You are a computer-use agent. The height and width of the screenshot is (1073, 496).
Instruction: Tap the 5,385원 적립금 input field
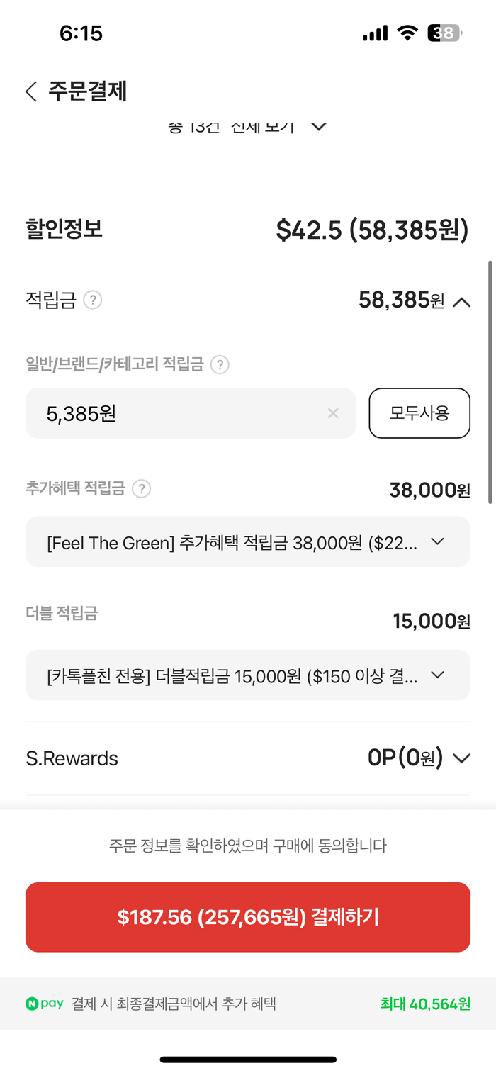(177, 413)
